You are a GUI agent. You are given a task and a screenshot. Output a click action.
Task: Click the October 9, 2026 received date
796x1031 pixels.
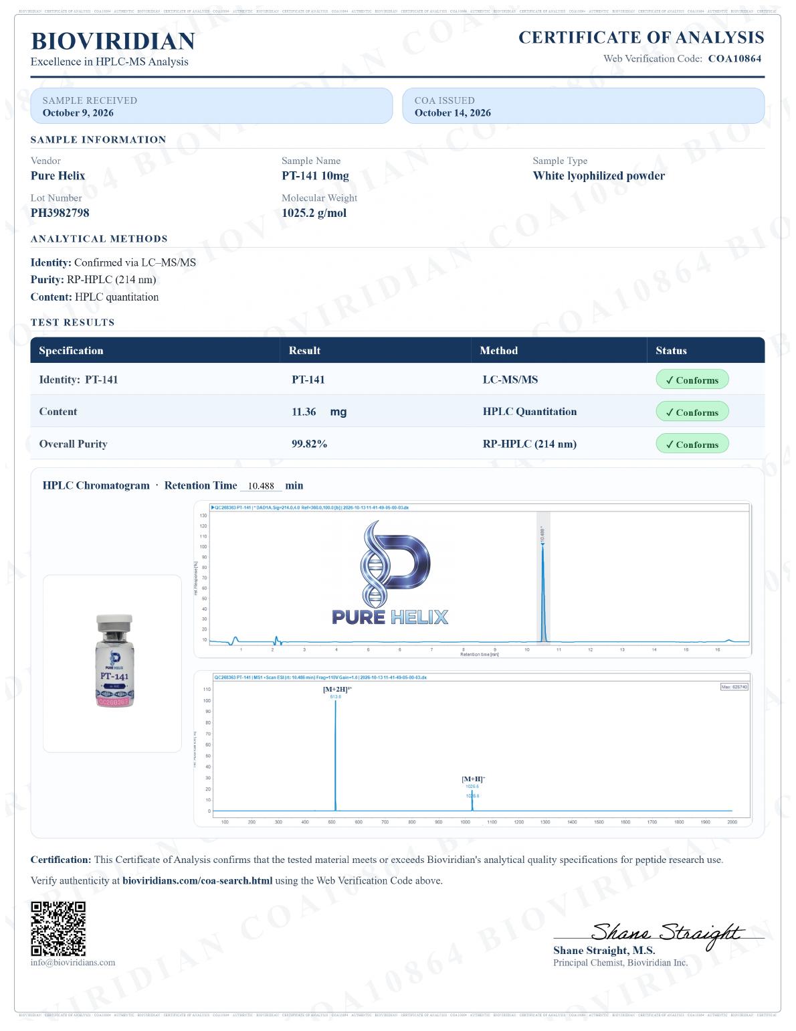tap(79, 114)
